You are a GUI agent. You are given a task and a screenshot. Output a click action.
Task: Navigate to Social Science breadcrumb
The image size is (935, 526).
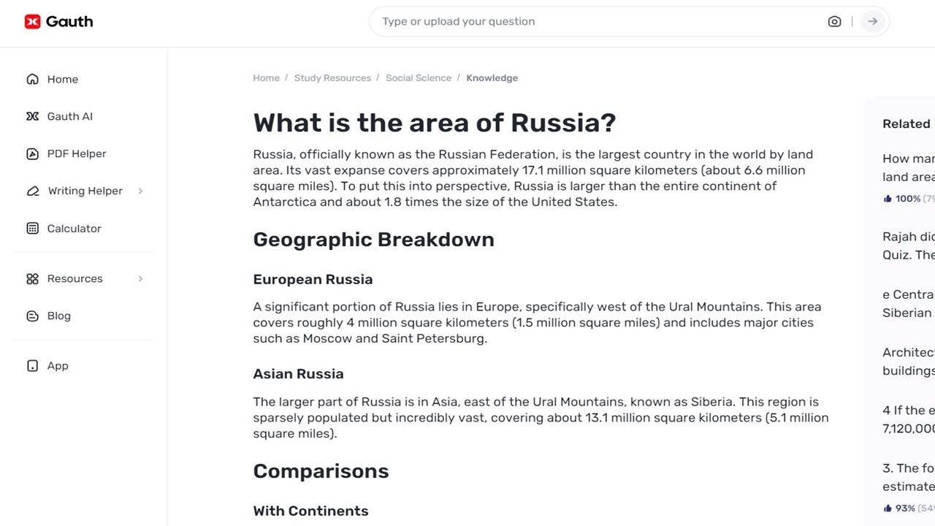click(x=419, y=78)
